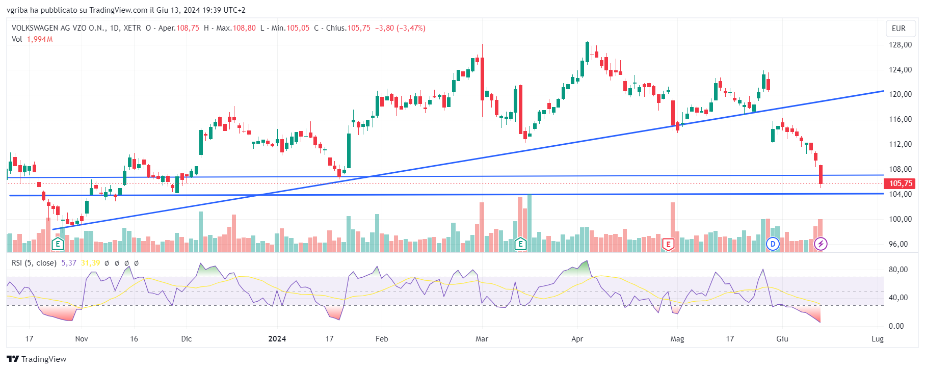Click the opening price value 108,75
This screenshot has height=370, width=925.
tap(188, 28)
